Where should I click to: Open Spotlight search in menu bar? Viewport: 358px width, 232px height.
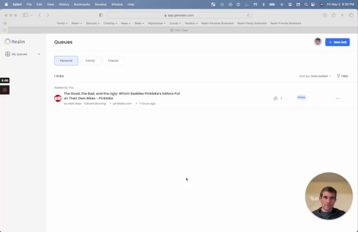coord(306,4)
